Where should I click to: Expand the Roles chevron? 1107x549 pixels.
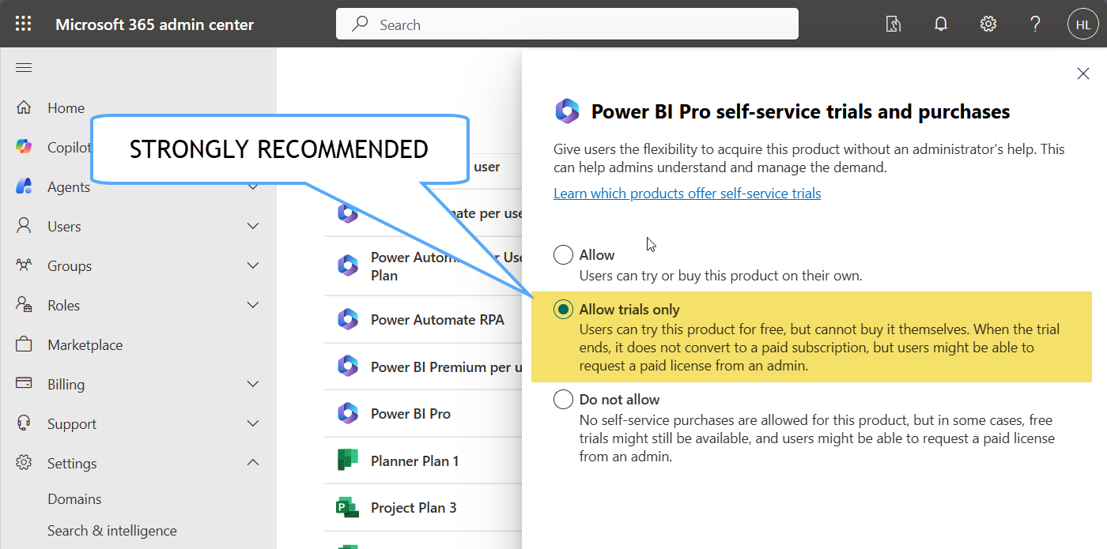[x=253, y=306]
